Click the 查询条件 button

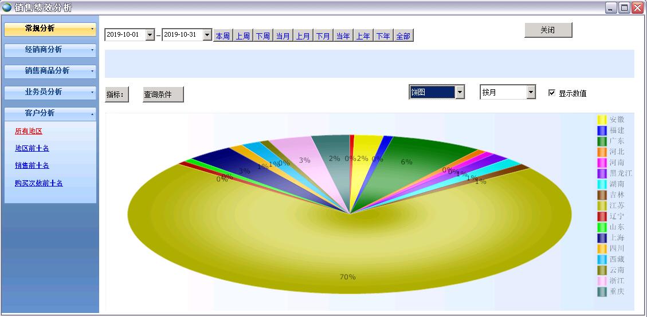tap(163, 94)
